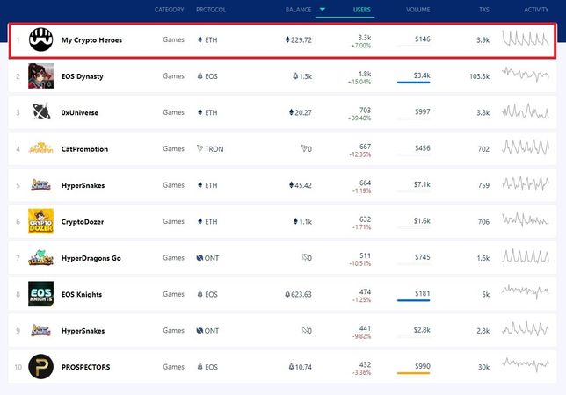566x395 pixels.
Task: Click the PROSPECTORS circular P logo
Action: (x=40, y=367)
